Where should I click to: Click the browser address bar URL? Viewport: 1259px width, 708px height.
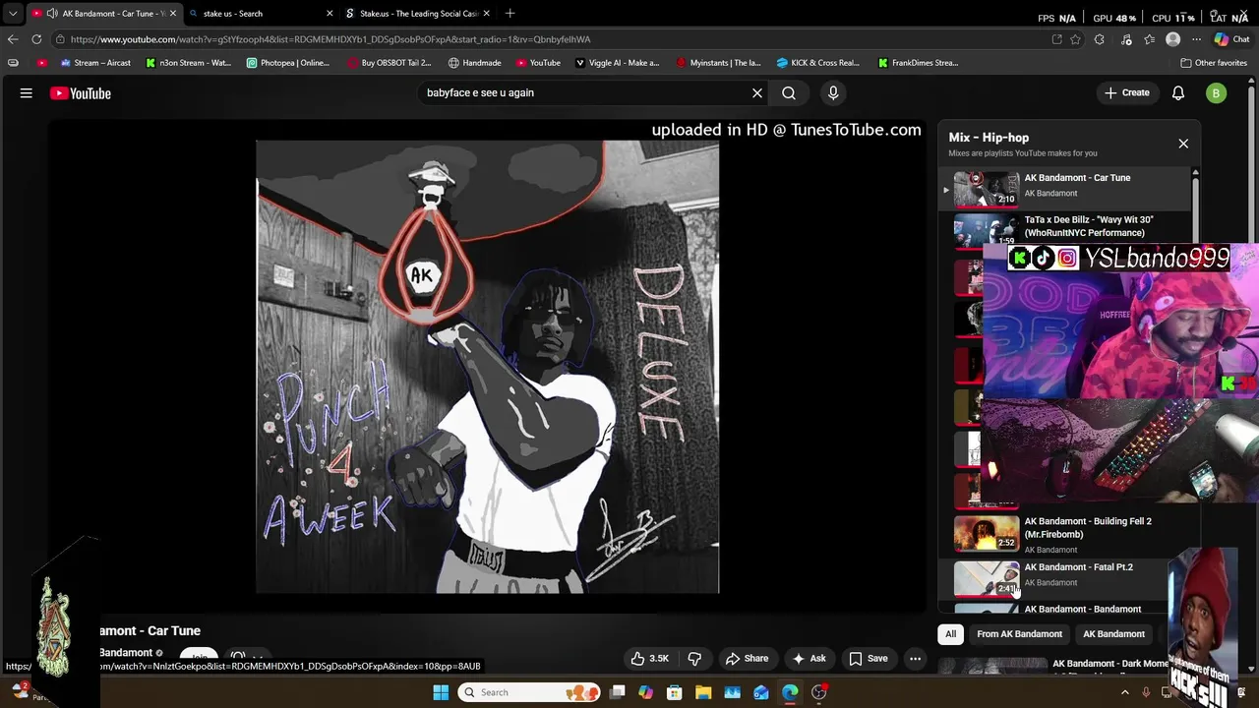(330, 39)
